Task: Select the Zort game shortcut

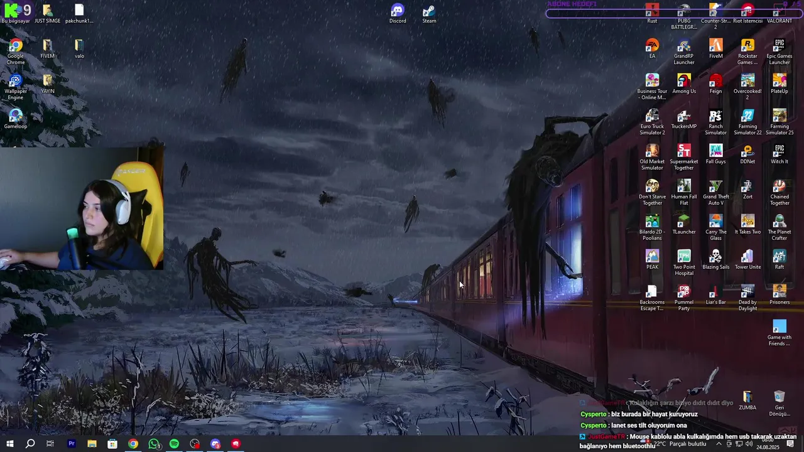Action: tap(747, 190)
